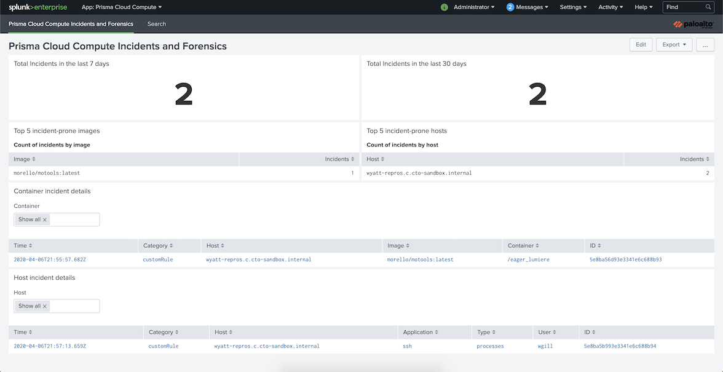This screenshot has height=372, width=723.
Task: Click morello/motools:latest in top images table
Action: [47, 173]
